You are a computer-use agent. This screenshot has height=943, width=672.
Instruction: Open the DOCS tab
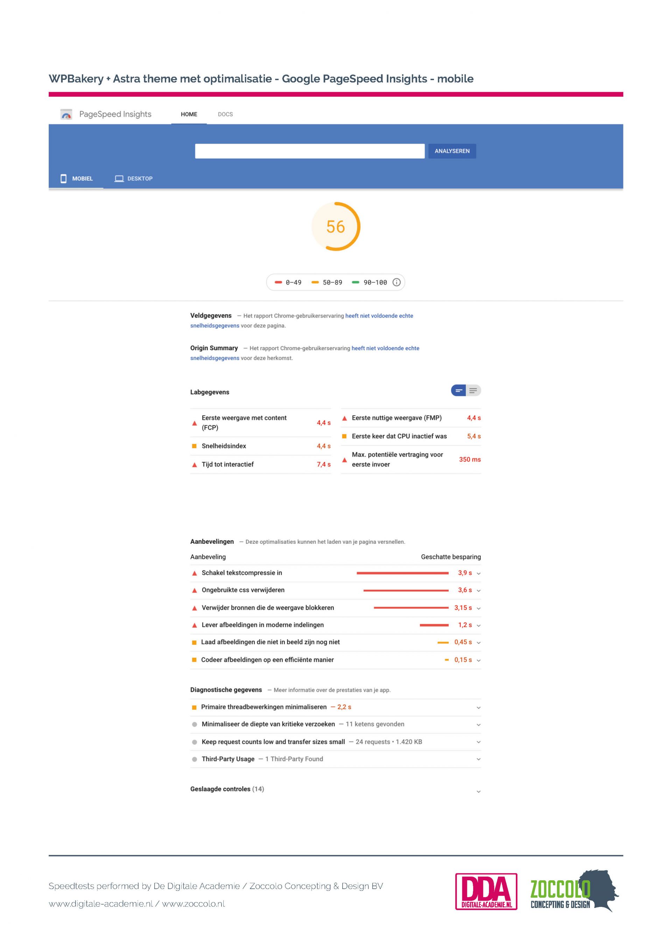[x=225, y=114]
